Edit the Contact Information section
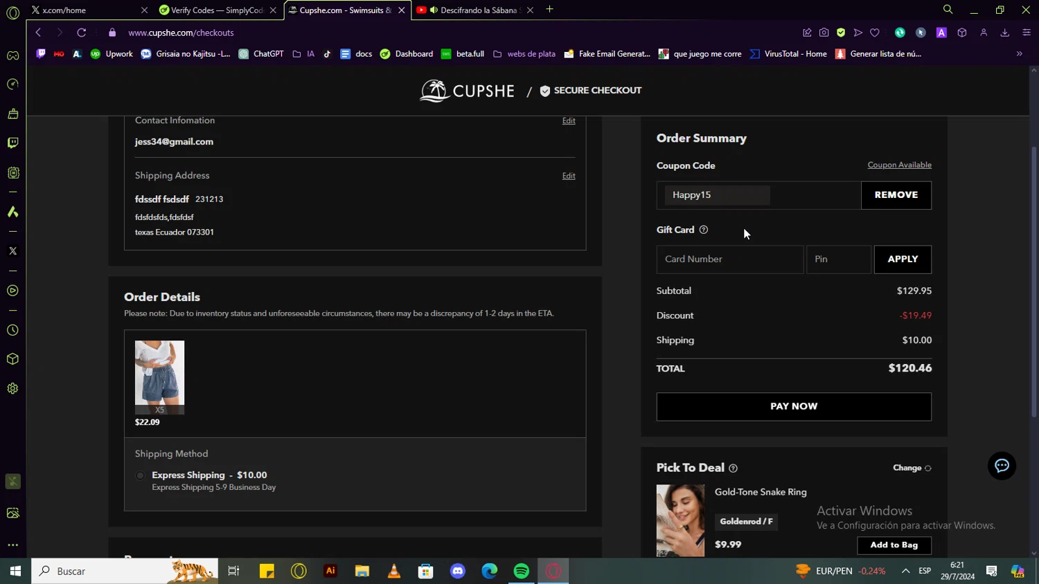Image resolution: width=1039 pixels, height=584 pixels. 569,121
